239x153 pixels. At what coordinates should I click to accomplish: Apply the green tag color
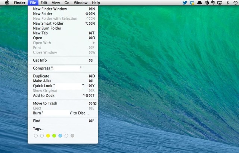[x=54, y=135]
